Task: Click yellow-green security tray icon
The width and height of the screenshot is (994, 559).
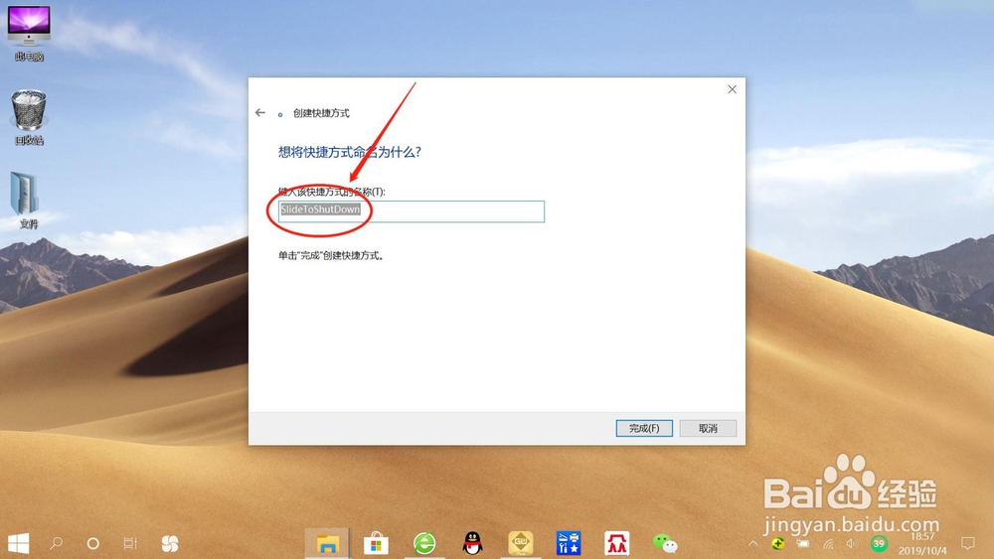Action: point(778,543)
